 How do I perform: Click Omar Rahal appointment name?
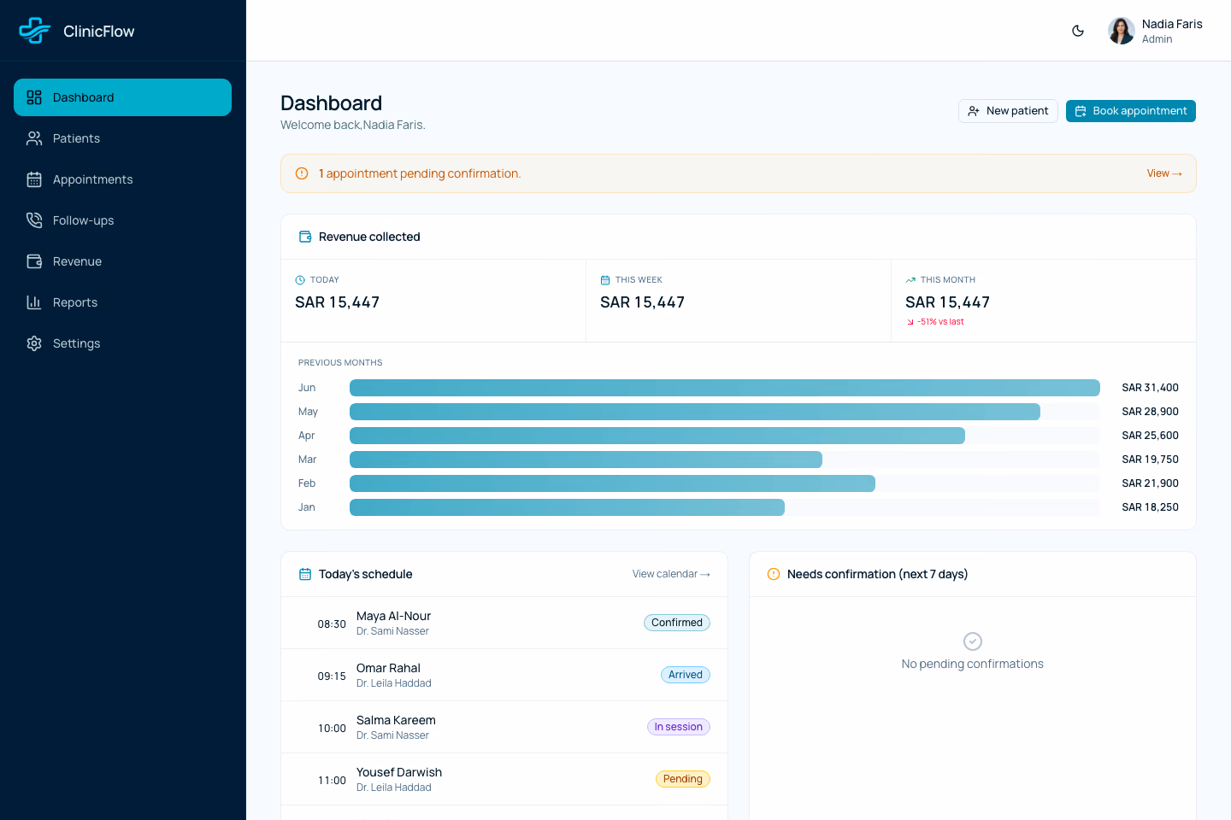388,668
